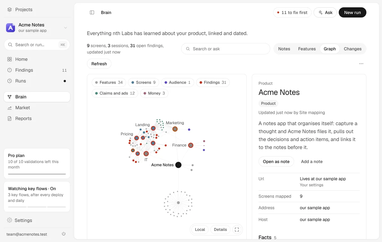Open the Settings gear icon
The image size is (382, 242).
(x=10, y=220)
